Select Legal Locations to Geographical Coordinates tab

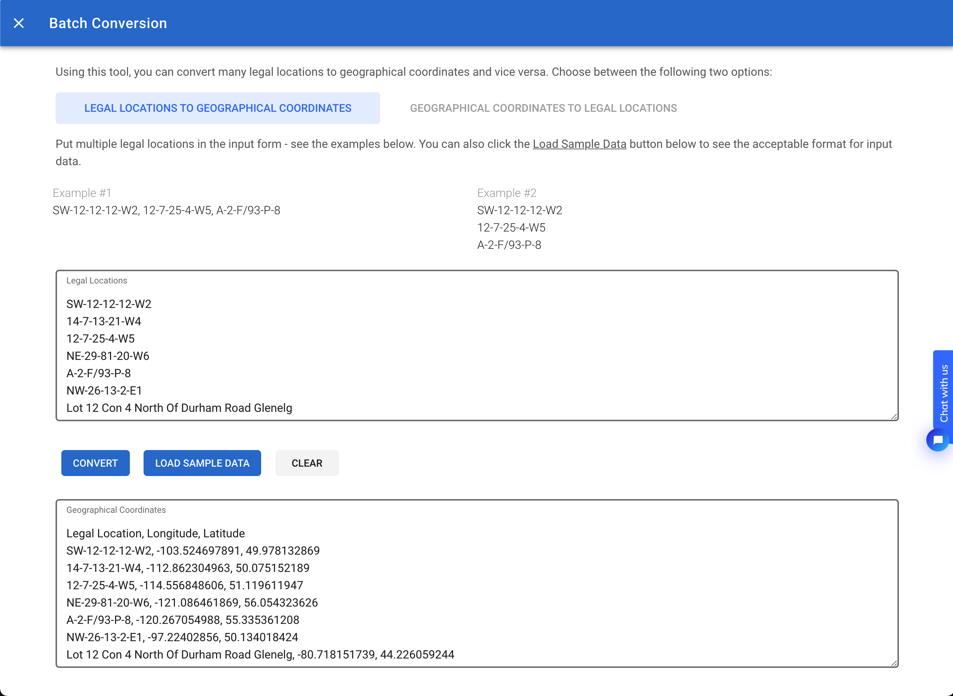pyautogui.click(x=218, y=108)
